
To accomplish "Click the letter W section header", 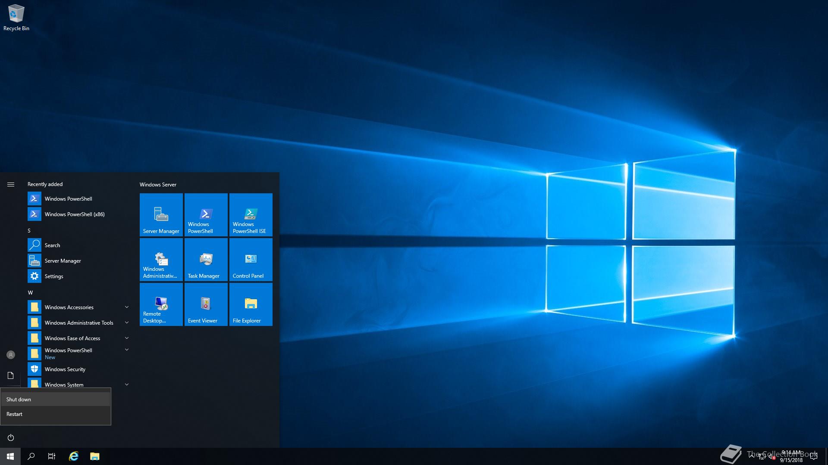I will tap(30, 292).
